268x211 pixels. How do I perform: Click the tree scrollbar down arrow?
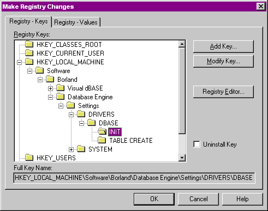182,158
